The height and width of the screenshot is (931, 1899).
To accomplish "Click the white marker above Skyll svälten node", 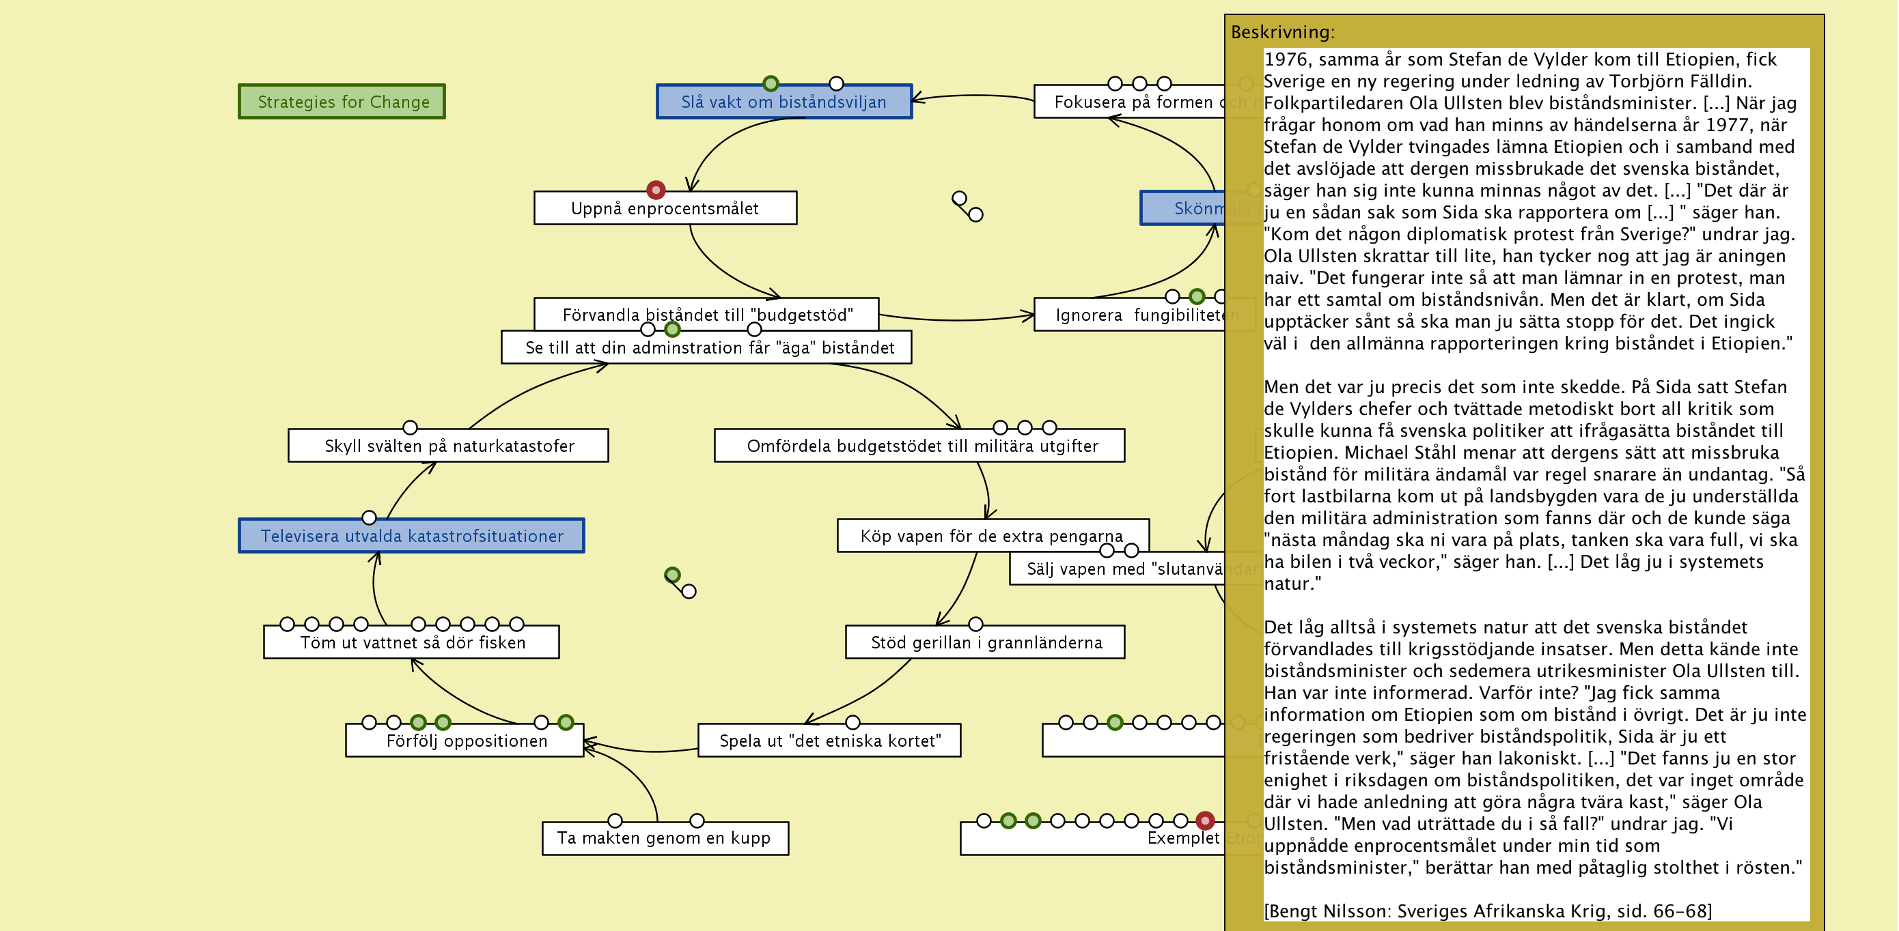I will pos(410,427).
